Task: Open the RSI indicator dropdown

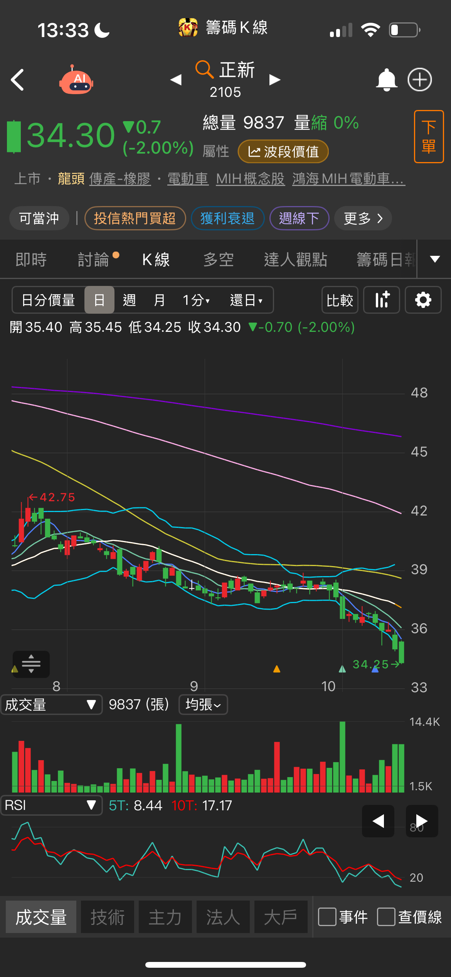Action: 52,805
